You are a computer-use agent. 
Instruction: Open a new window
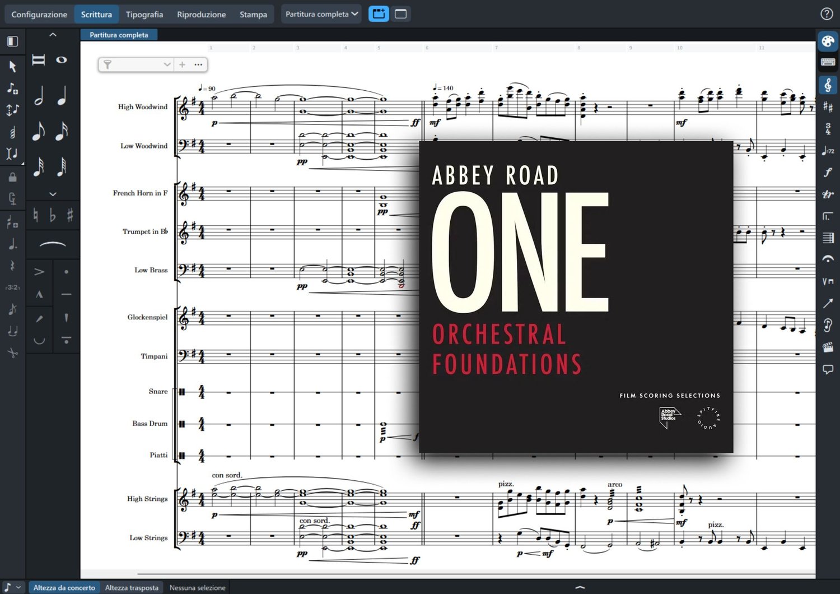click(401, 14)
